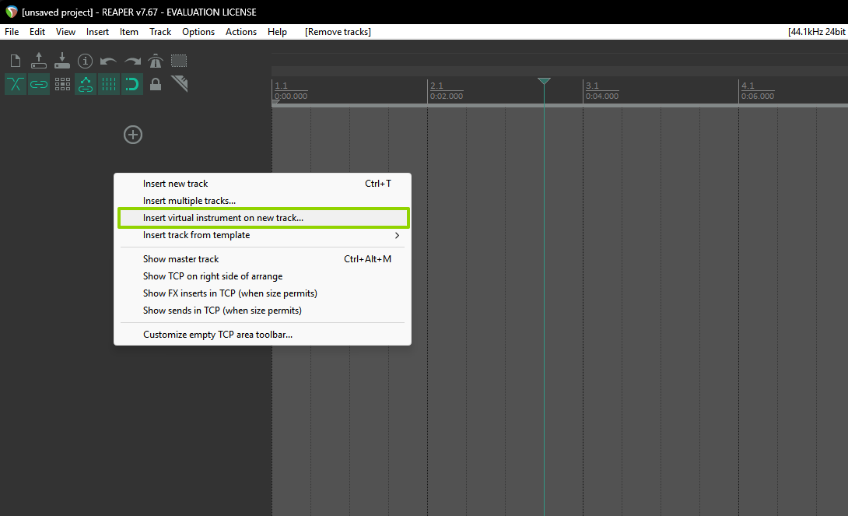
Task: Open the Actions menu
Action: point(241,32)
